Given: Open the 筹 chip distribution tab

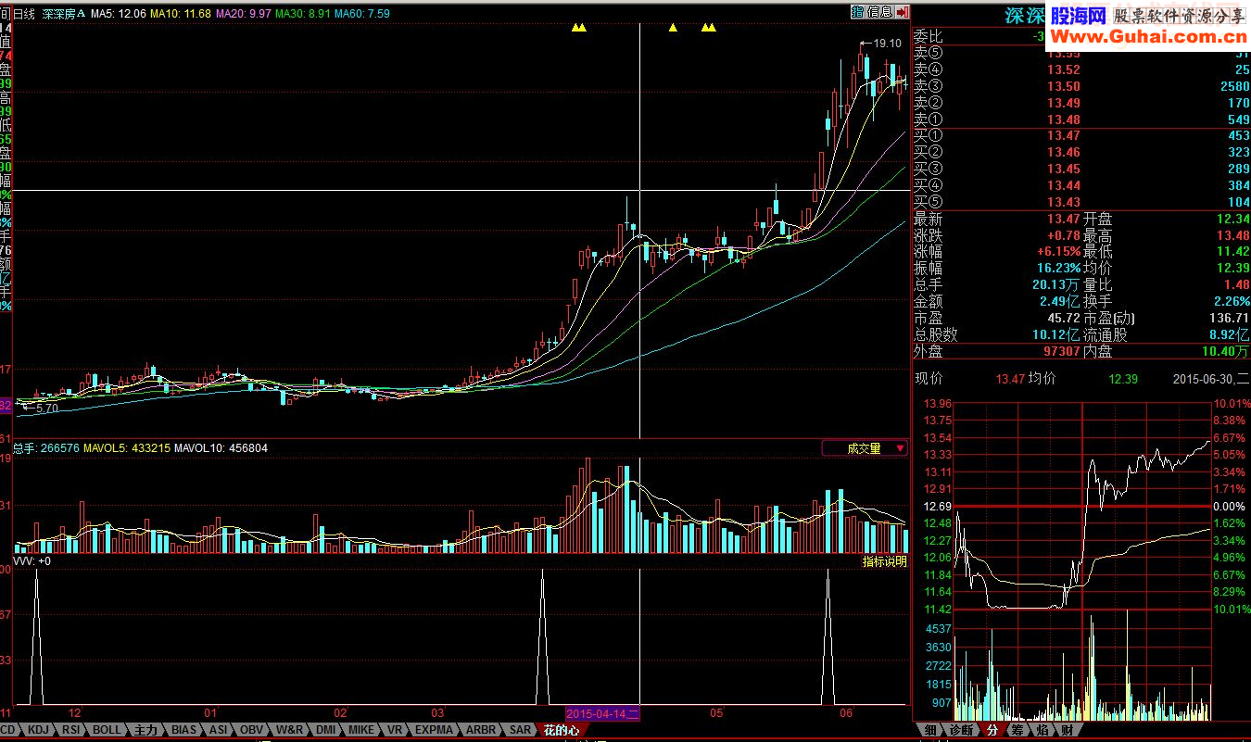Looking at the screenshot, I should pyautogui.click(x=1017, y=730).
